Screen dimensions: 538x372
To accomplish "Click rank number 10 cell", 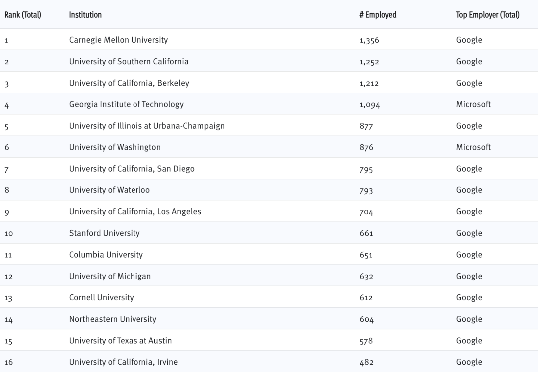I will tap(9, 234).
